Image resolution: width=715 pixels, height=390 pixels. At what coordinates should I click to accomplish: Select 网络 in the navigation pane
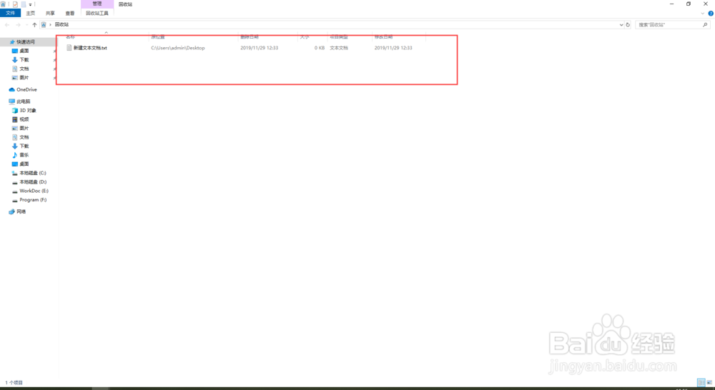(x=21, y=212)
